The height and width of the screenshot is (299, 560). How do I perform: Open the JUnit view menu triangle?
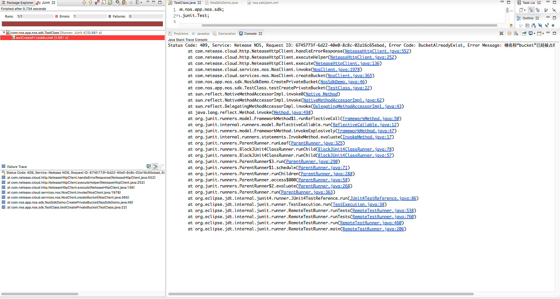coord(148,2)
